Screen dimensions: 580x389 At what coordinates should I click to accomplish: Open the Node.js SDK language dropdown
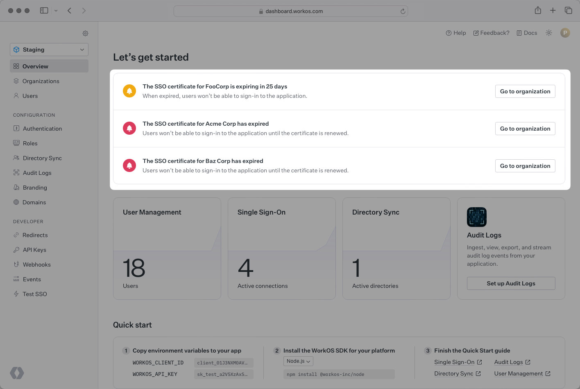coord(298,361)
